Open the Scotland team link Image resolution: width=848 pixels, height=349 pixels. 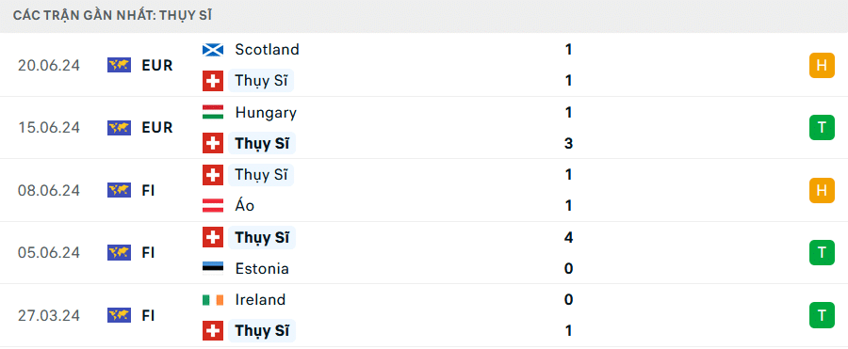coord(268,50)
